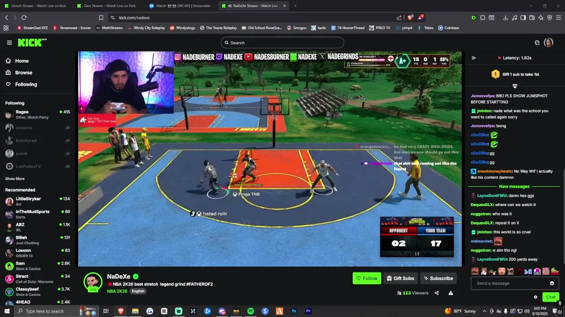This screenshot has width=565, height=317.
Task: Reload the page
Action: coord(24,18)
